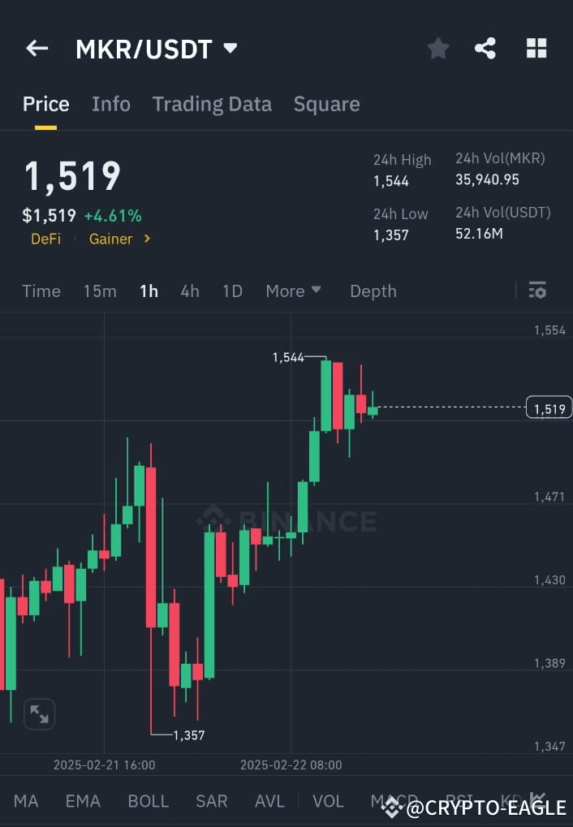Expand chart to fullscreen with arrows icon
Screen dimensions: 573x827
(x=39, y=713)
